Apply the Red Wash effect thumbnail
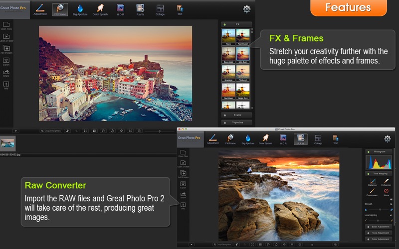The image size is (399, 249). click(x=228, y=91)
